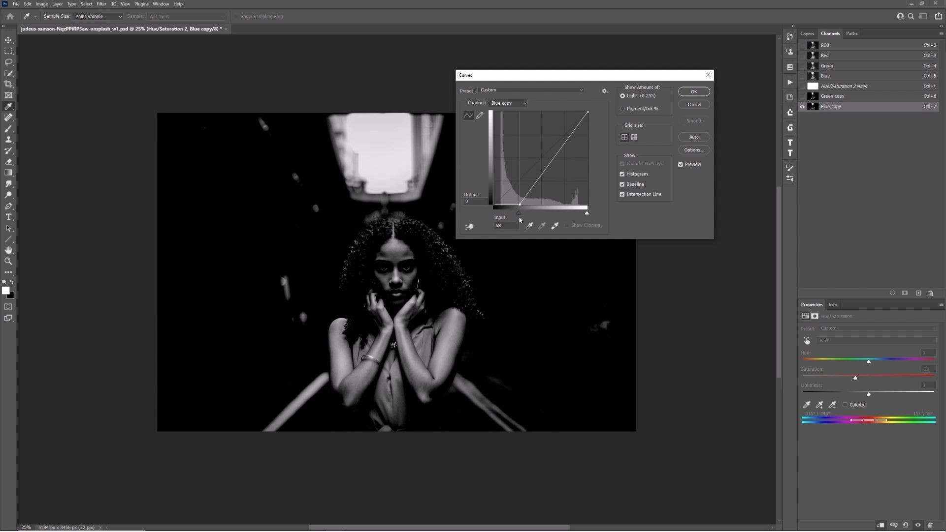The height and width of the screenshot is (532, 946).
Task: Open the Curves preset gear options
Action: [x=605, y=91]
